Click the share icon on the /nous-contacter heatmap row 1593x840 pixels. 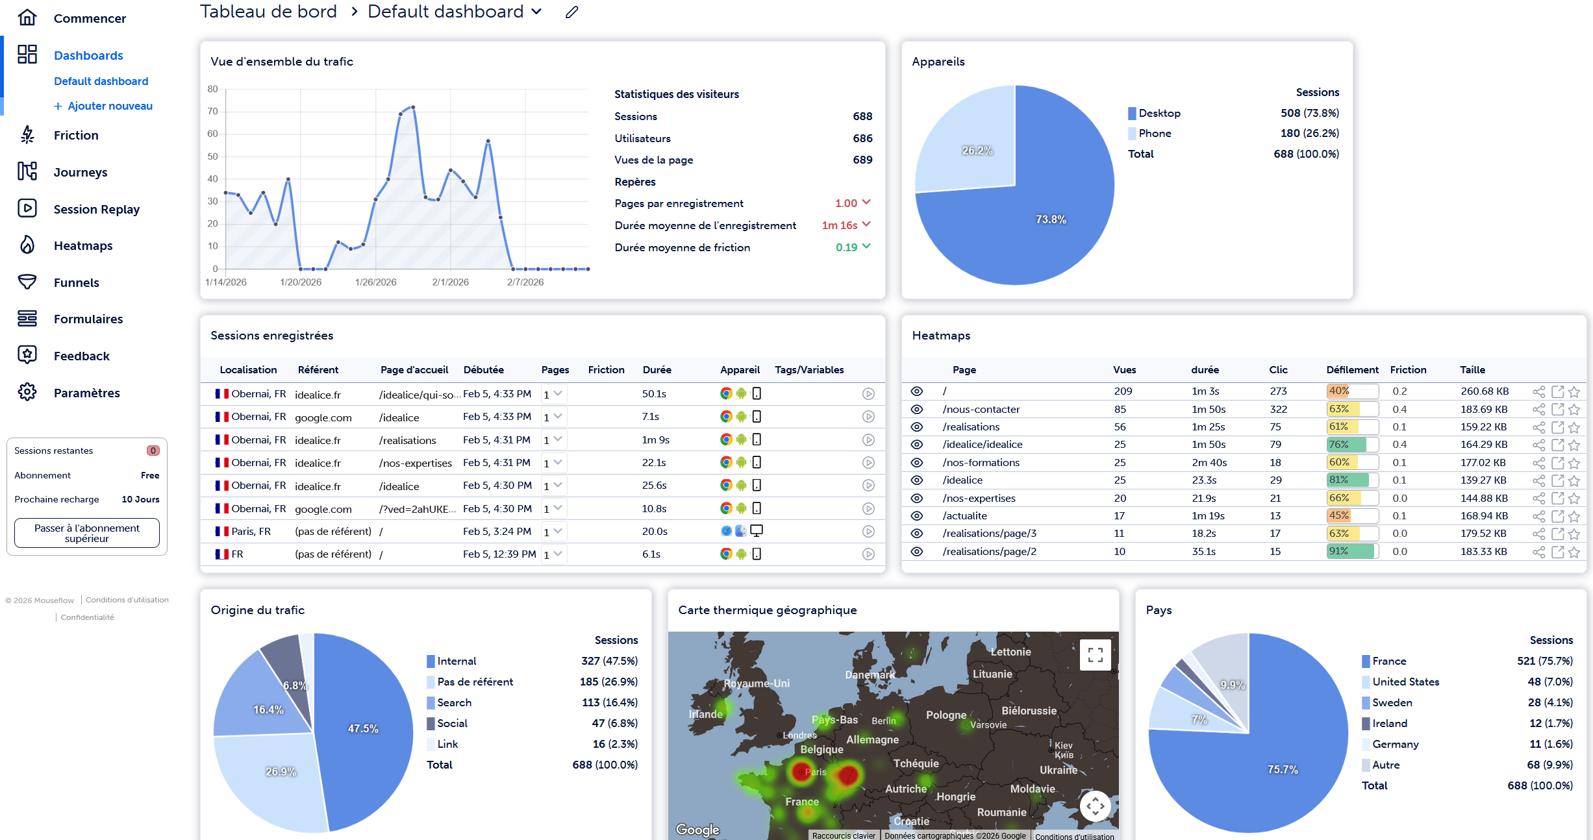(x=1538, y=409)
